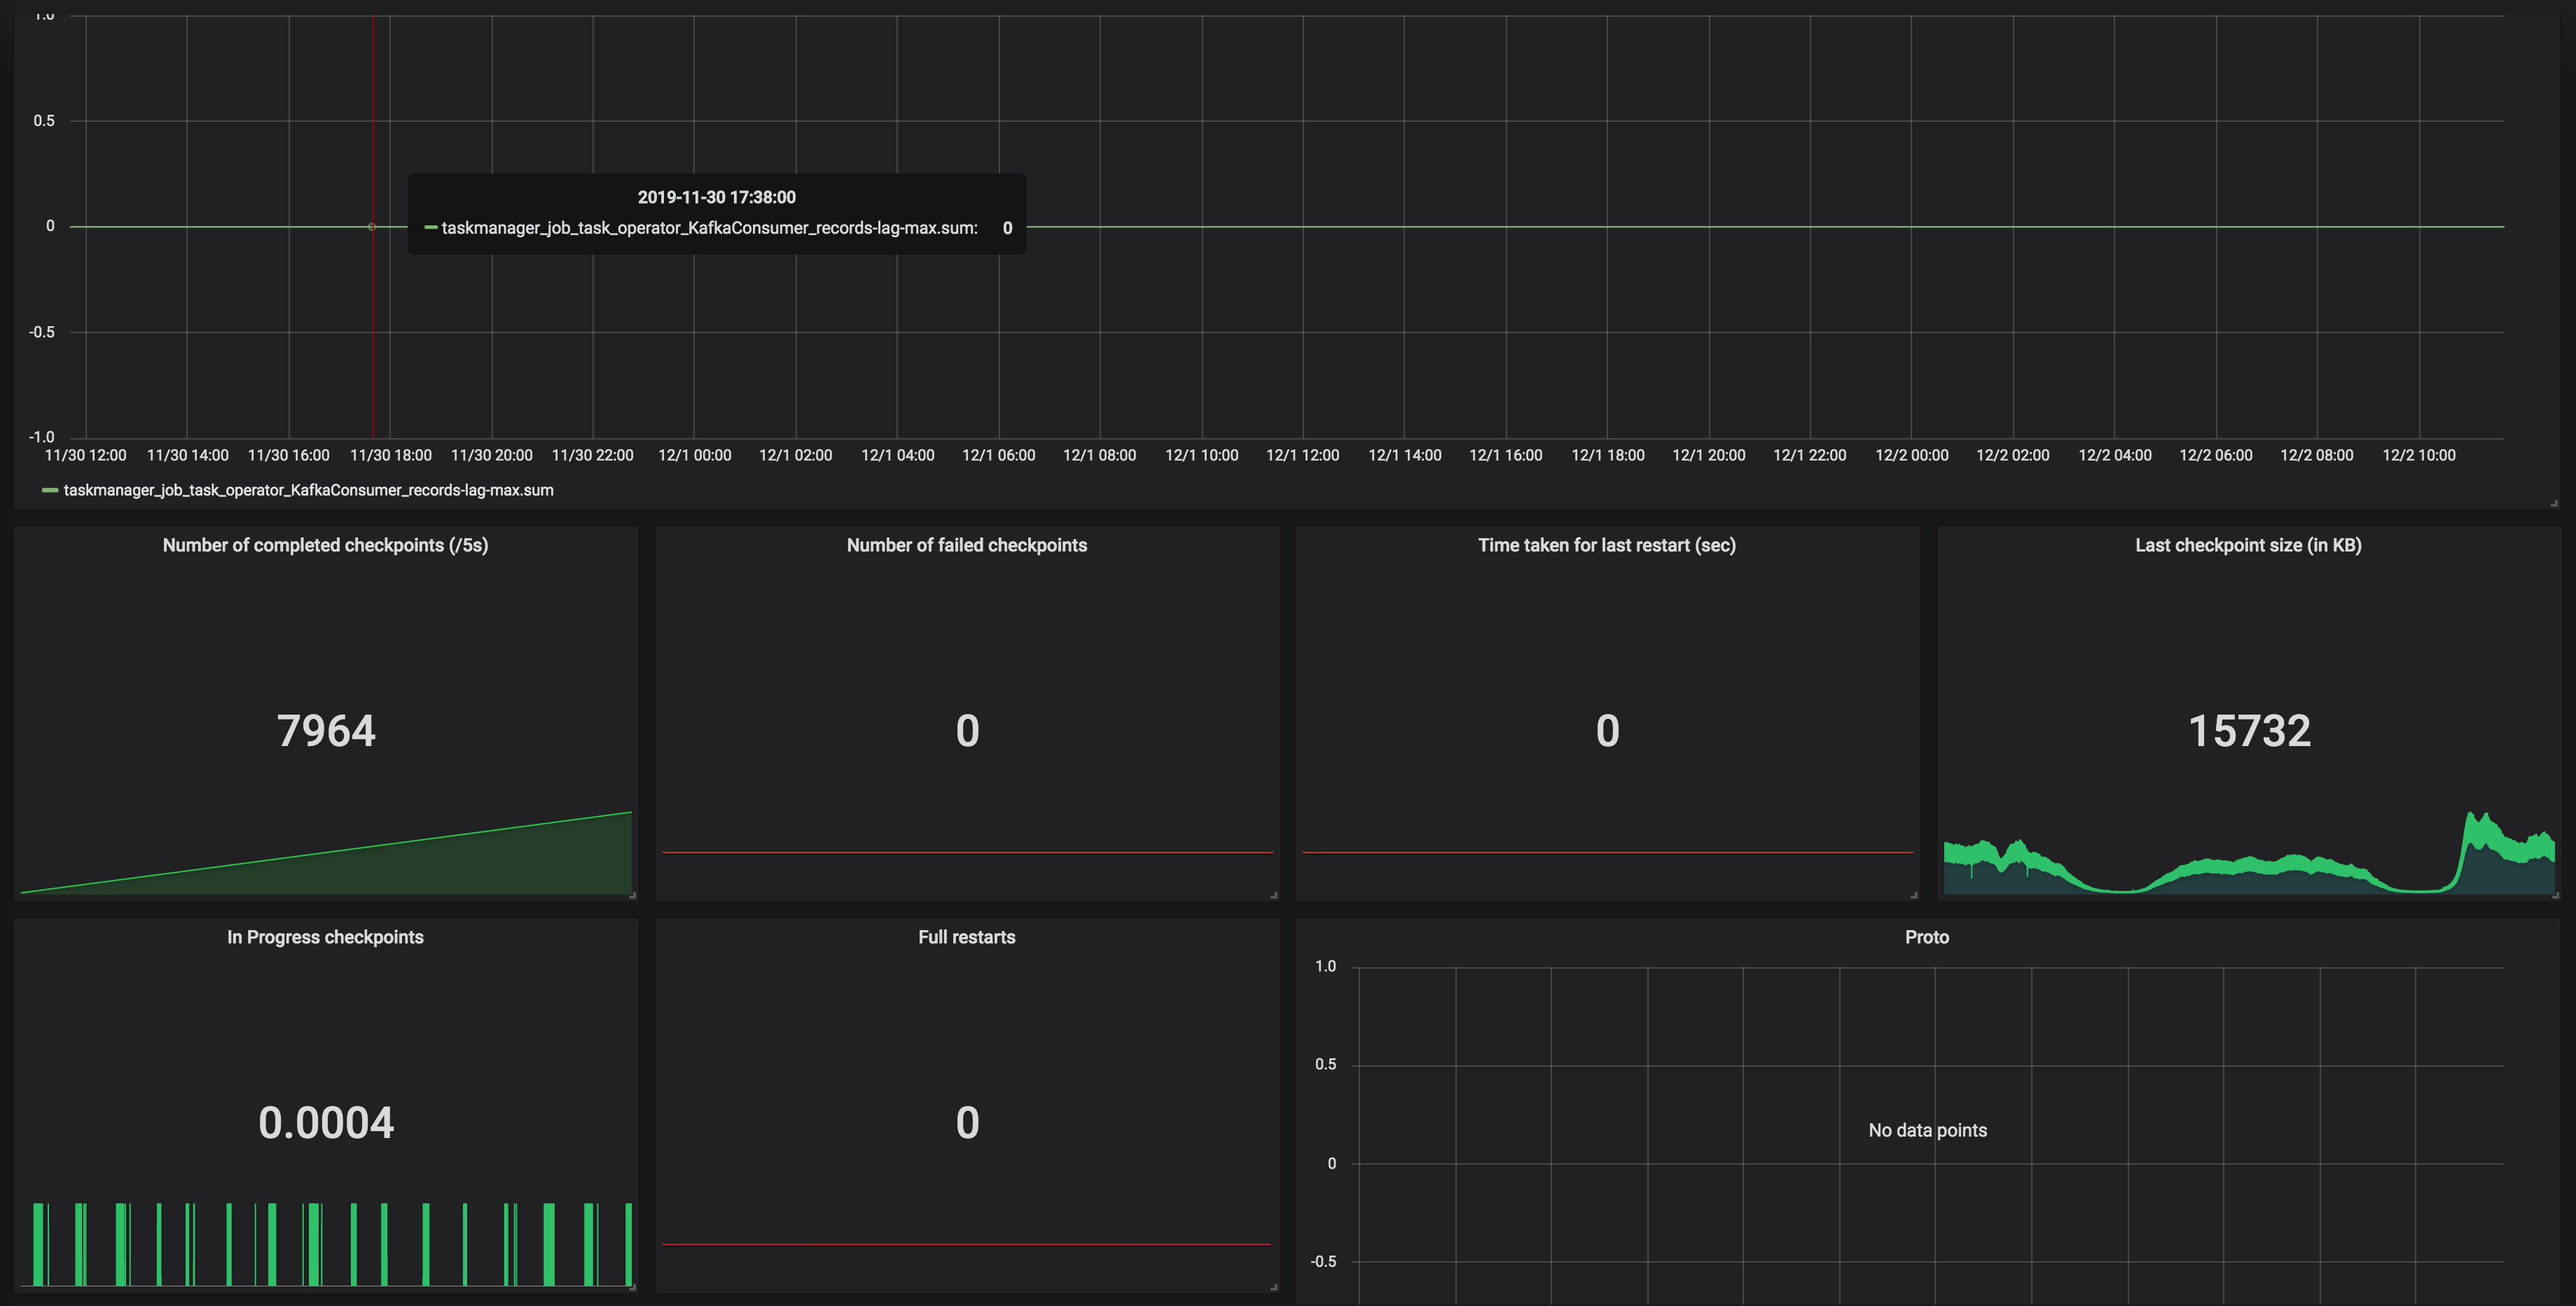This screenshot has height=1306, width=2576.
Task: Click the 'Last checkpoint size (in KB)' panel title
Action: (x=2247, y=546)
